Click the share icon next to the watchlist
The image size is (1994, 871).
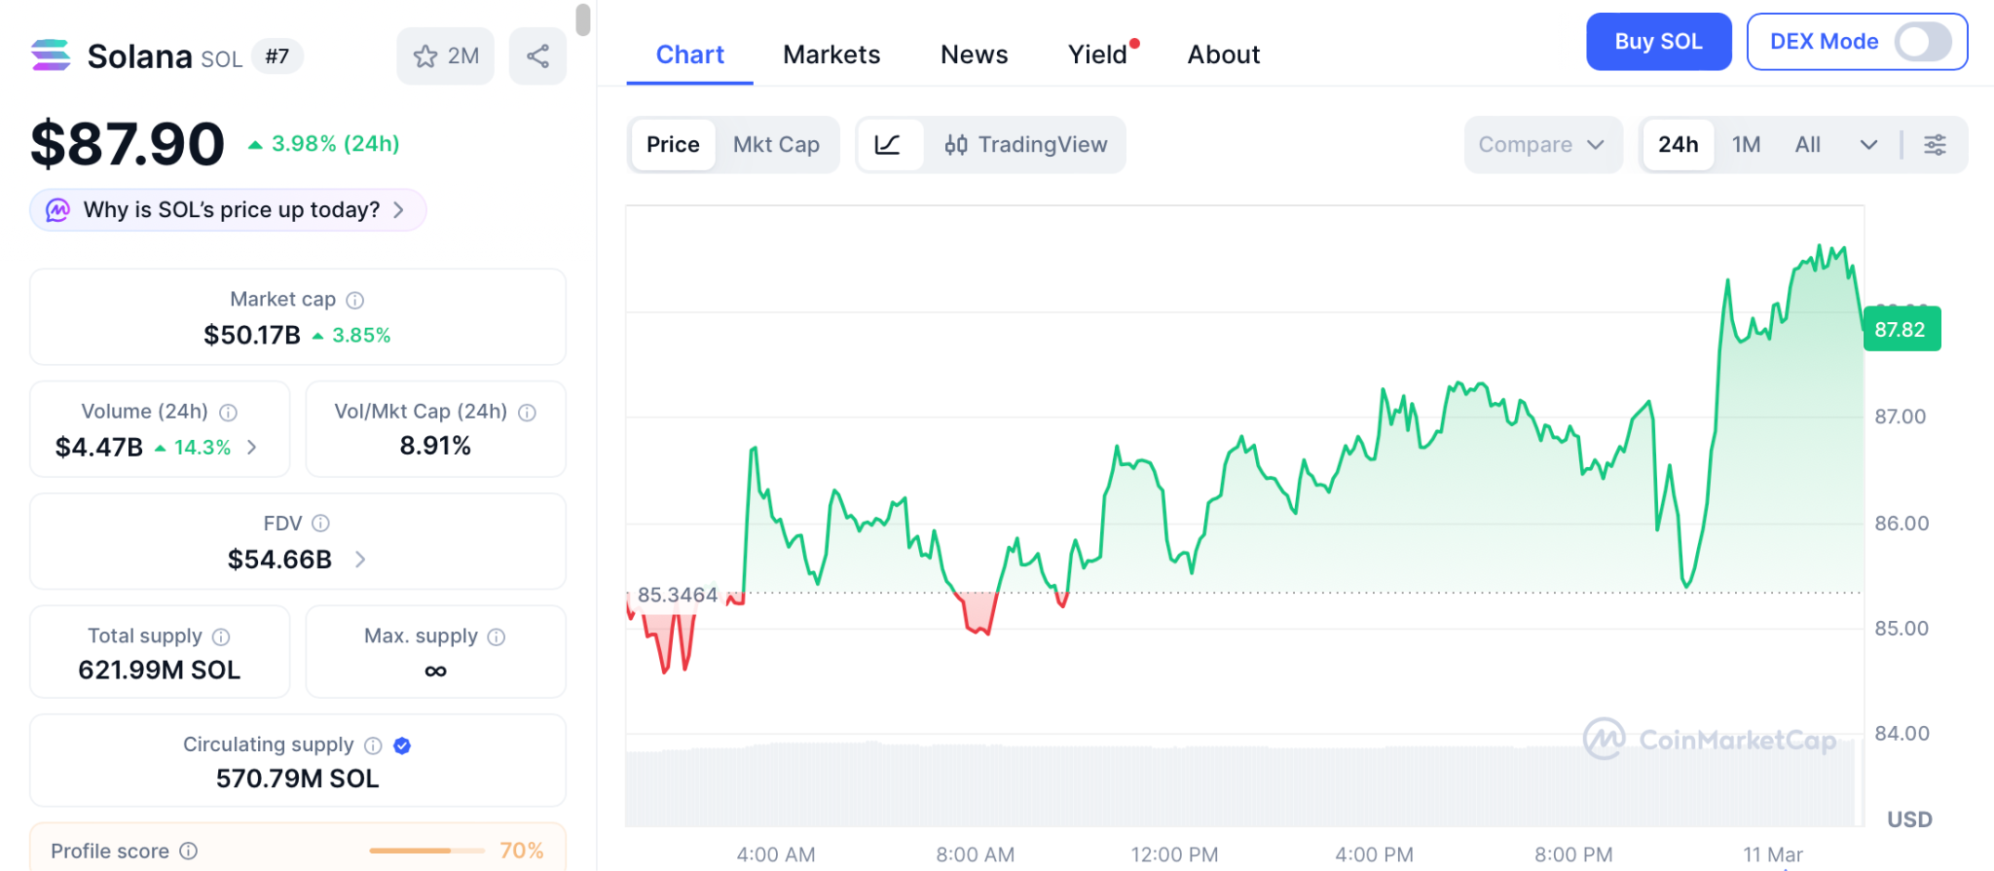537,56
